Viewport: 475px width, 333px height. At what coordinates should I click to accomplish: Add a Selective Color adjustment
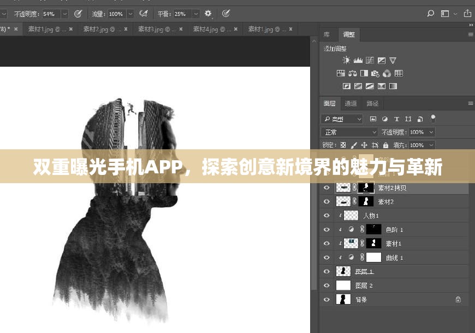tap(382, 86)
